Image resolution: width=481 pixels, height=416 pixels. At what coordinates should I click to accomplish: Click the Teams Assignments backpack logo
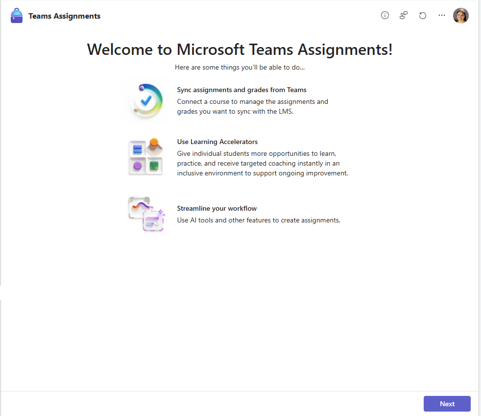click(x=17, y=16)
